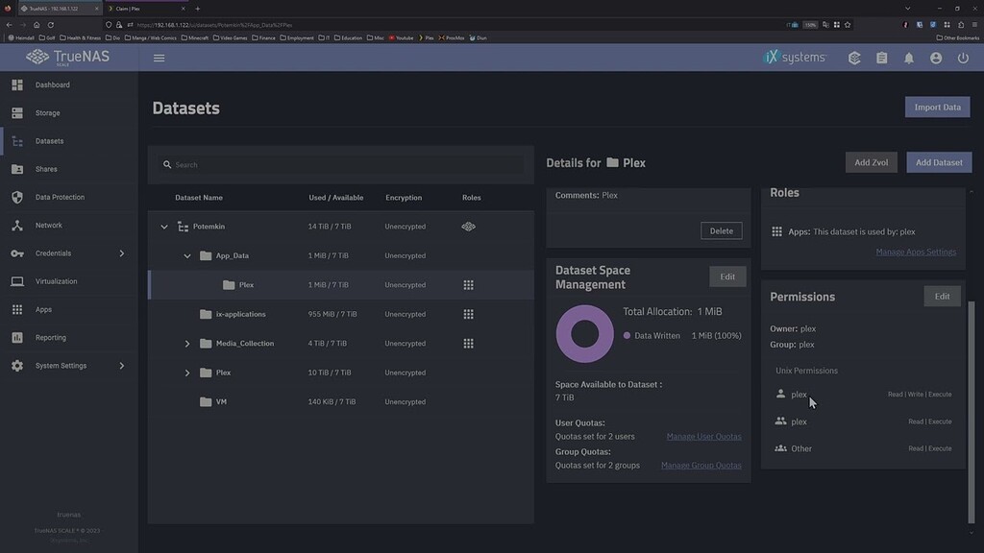
Task: Open the power options icon
Action: click(962, 58)
